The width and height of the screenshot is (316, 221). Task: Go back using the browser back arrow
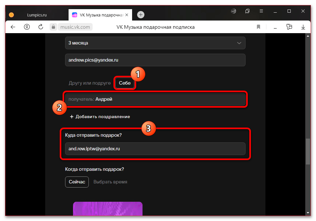pyautogui.click(x=13, y=27)
